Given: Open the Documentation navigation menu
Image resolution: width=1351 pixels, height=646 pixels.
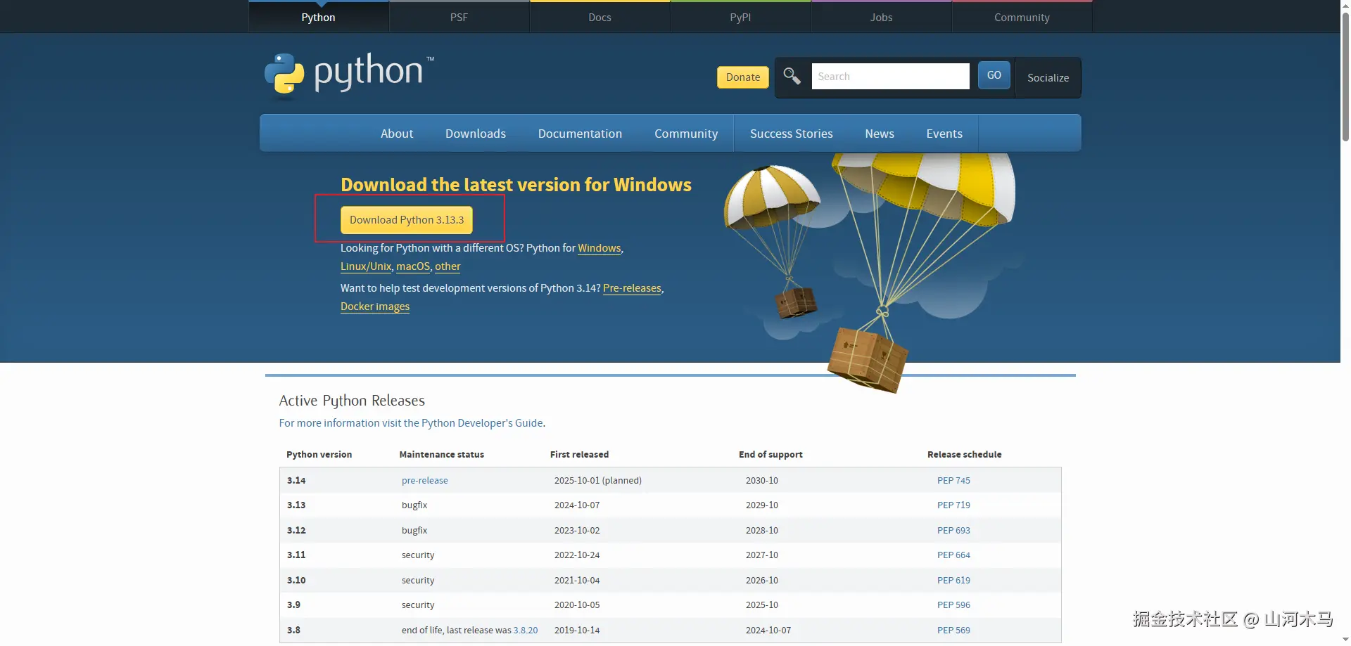Looking at the screenshot, I should click(x=580, y=134).
